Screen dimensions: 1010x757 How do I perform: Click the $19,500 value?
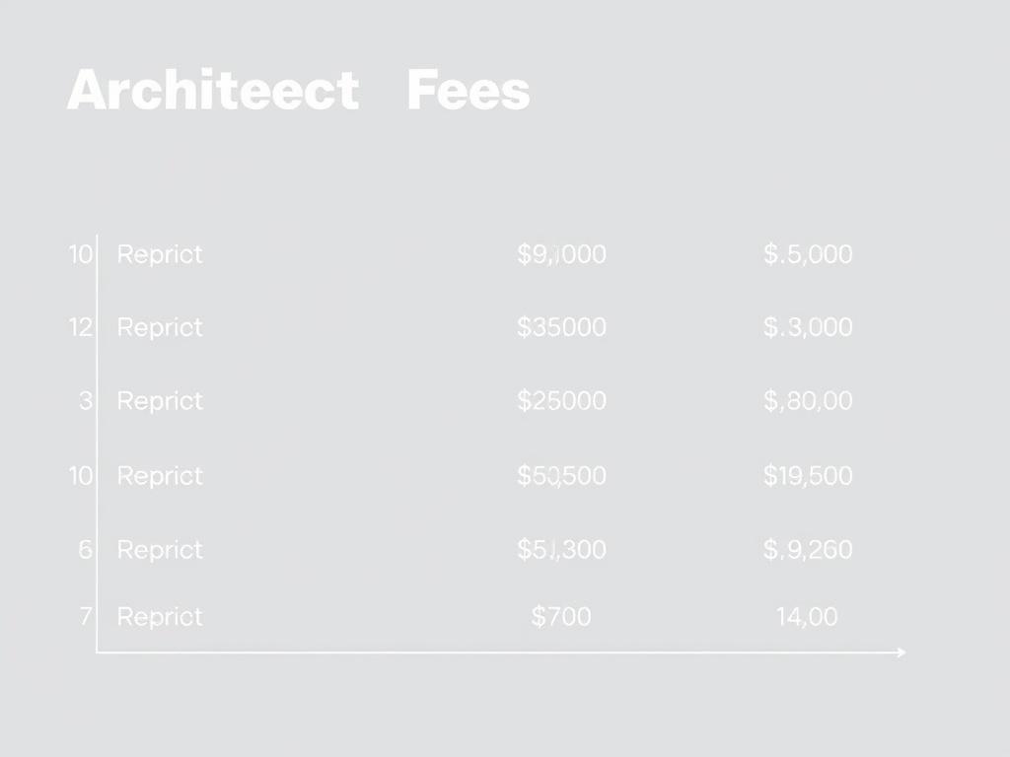tap(808, 476)
